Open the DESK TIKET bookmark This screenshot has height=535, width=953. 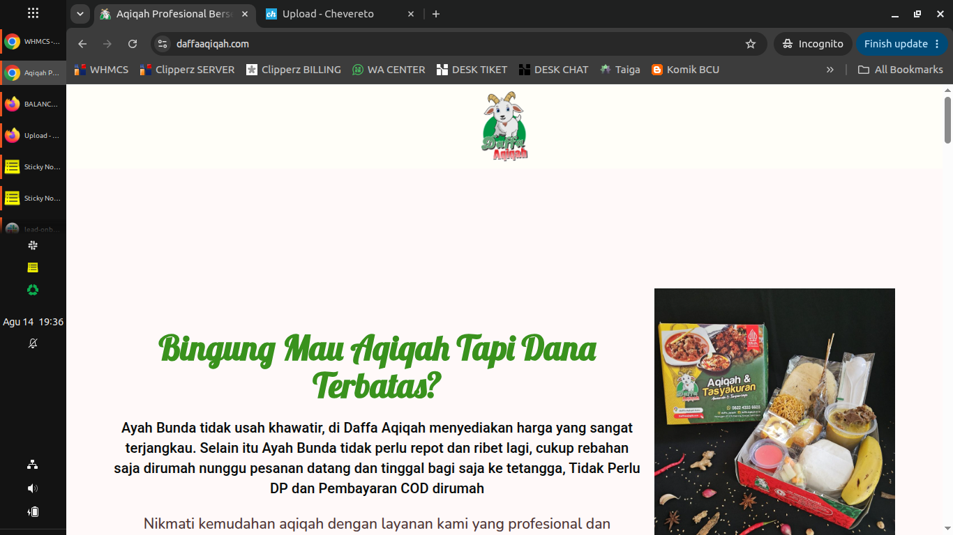click(x=472, y=70)
